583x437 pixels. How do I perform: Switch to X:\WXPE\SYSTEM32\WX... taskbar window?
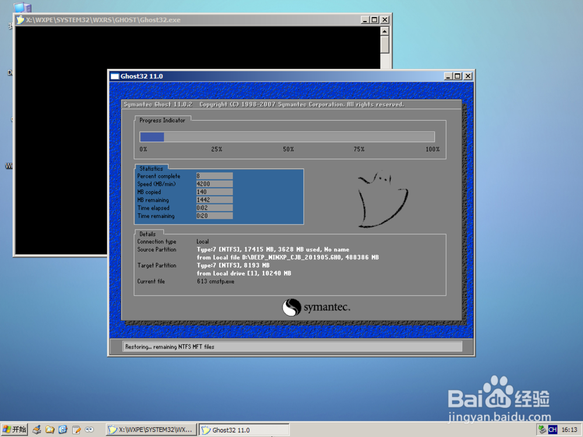pyautogui.click(x=151, y=430)
